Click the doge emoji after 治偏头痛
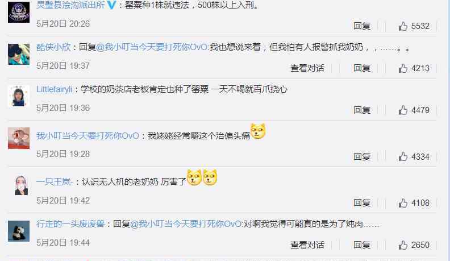 (x=258, y=131)
